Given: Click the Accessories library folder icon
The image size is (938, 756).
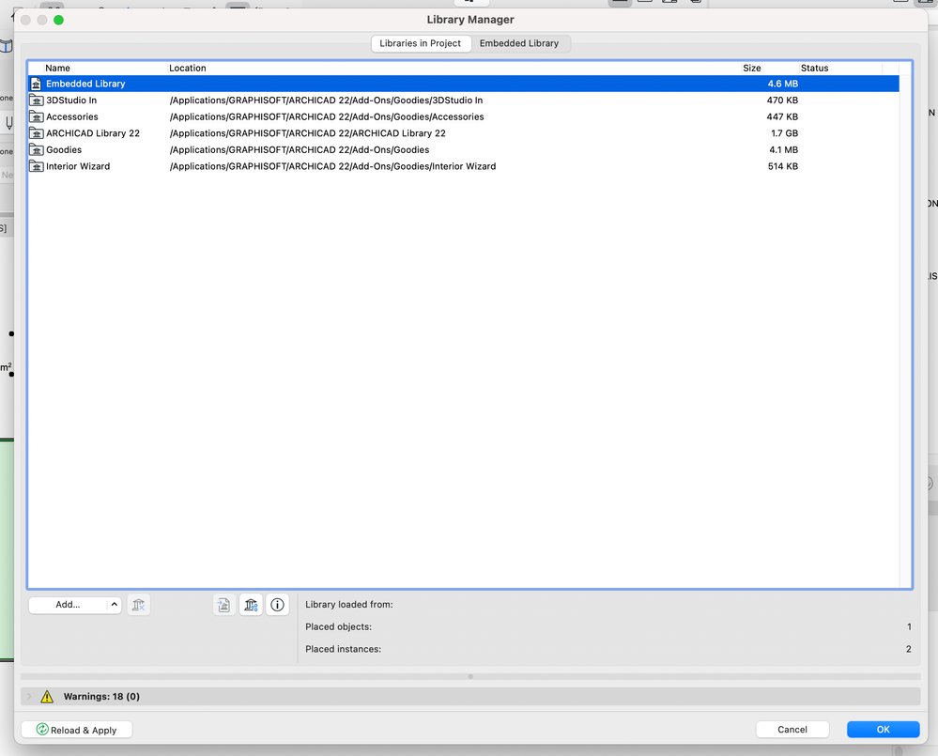Looking at the screenshot, I should coord(37,116).
